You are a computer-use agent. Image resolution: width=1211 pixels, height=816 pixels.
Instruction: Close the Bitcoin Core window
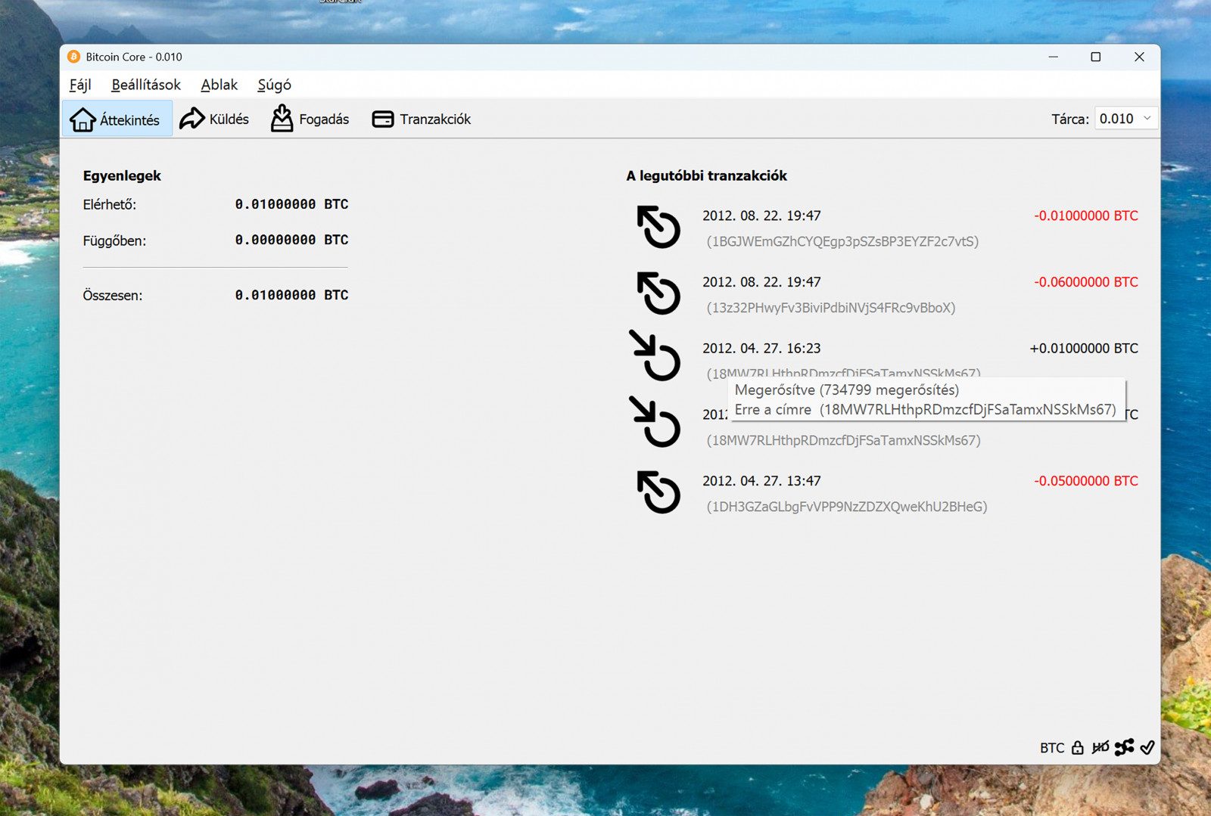click(1139, 57)
